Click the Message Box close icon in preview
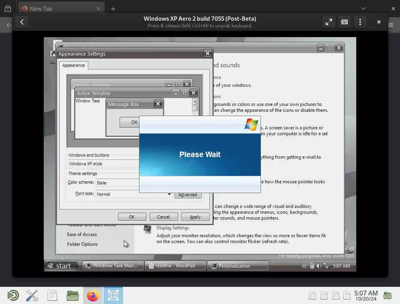This screenshot has height=304, width=400. tap(158, 104)
